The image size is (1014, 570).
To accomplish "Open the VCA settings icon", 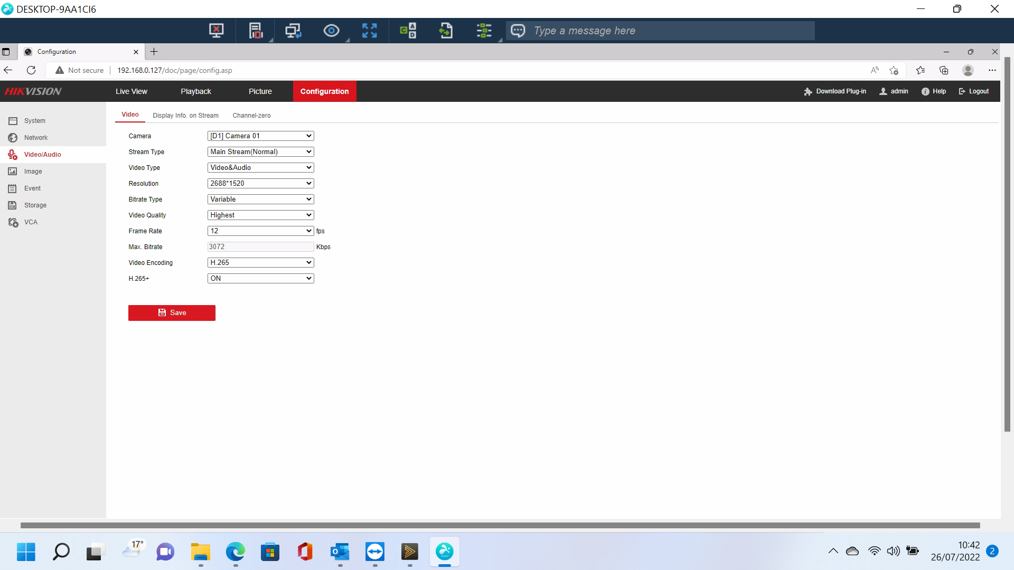I will 13,222.
